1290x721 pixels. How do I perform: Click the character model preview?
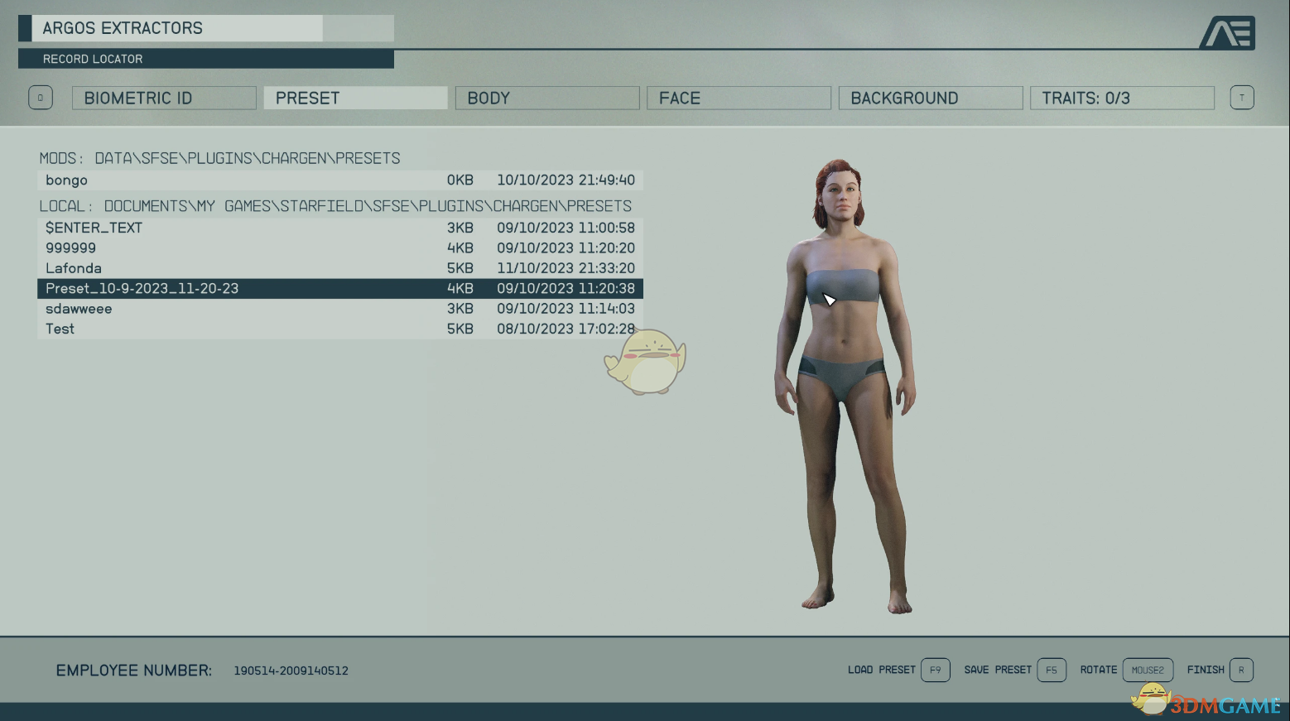tap(845, 386)
